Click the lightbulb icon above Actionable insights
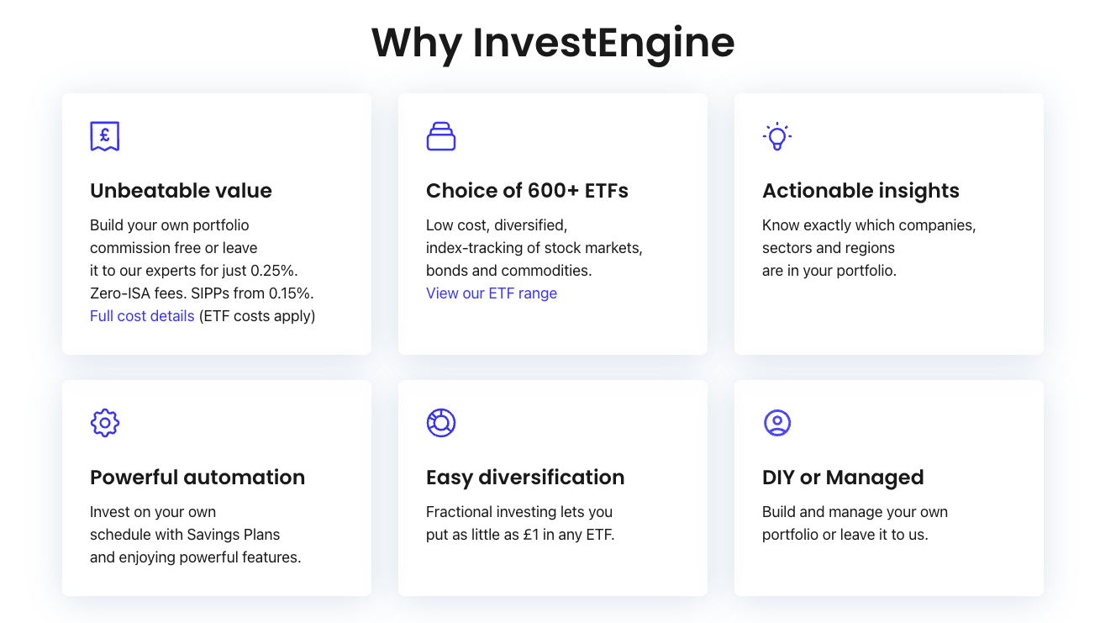The width and height of the screenshot is (1100, 623). [x=777, y=135]
